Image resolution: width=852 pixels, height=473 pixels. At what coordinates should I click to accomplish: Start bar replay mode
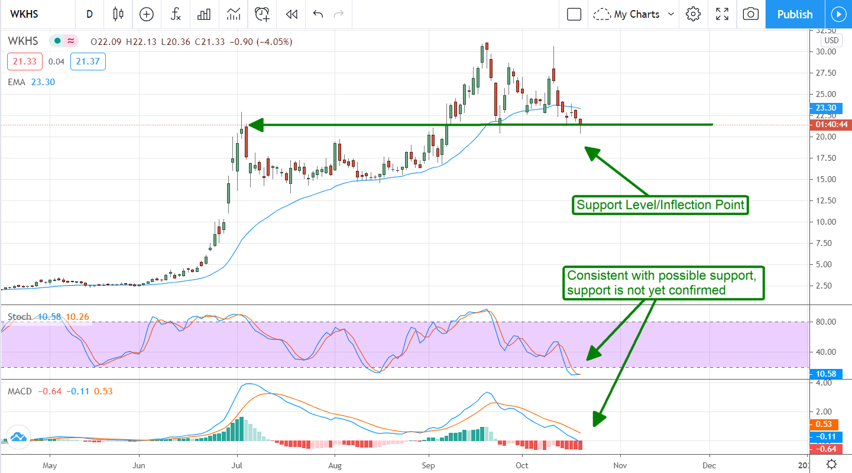point(291,14)
